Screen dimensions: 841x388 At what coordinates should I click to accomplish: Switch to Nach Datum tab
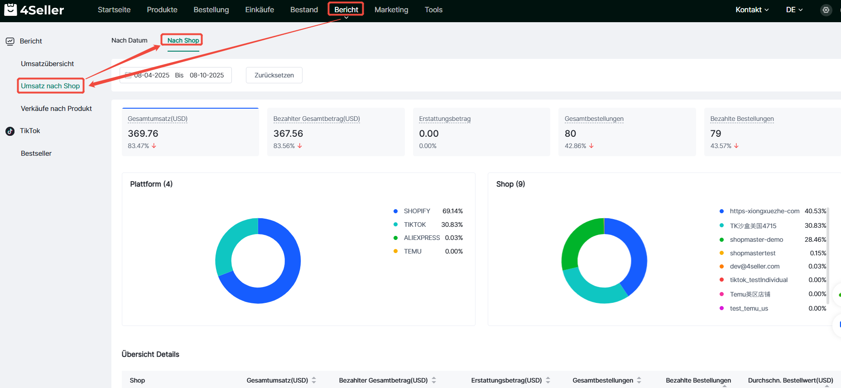(130, 40)
